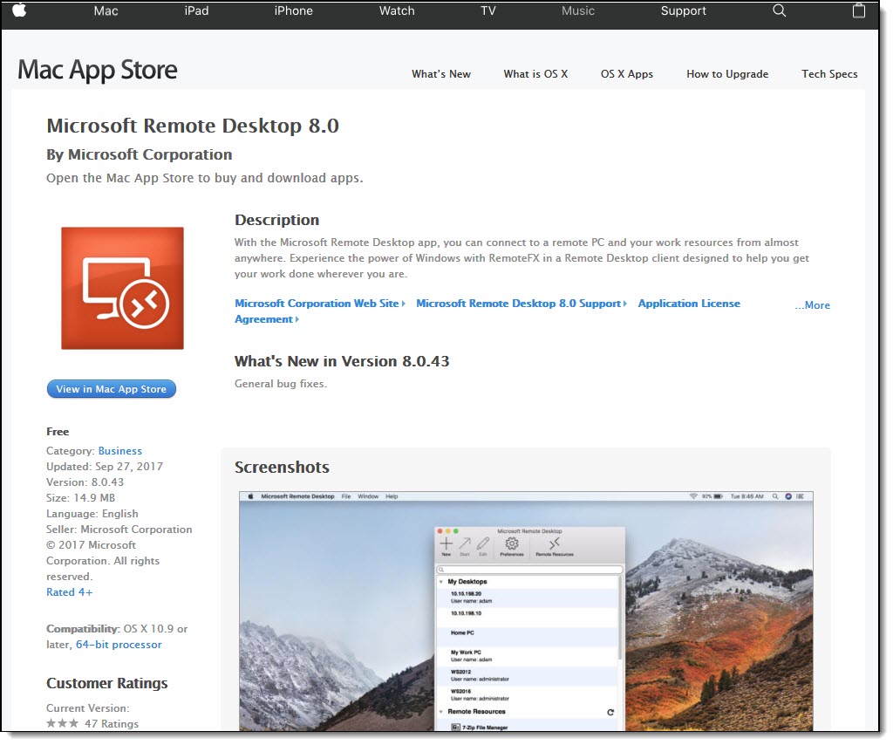The height and width of the screenshot is (745, 893).
Task: Open the Support menu item
Action: coord(684,10)
